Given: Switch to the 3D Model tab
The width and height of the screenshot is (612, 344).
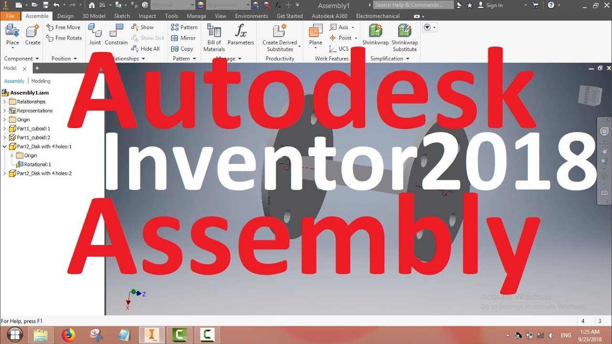Looking at the screenshot, I should 94,16.
